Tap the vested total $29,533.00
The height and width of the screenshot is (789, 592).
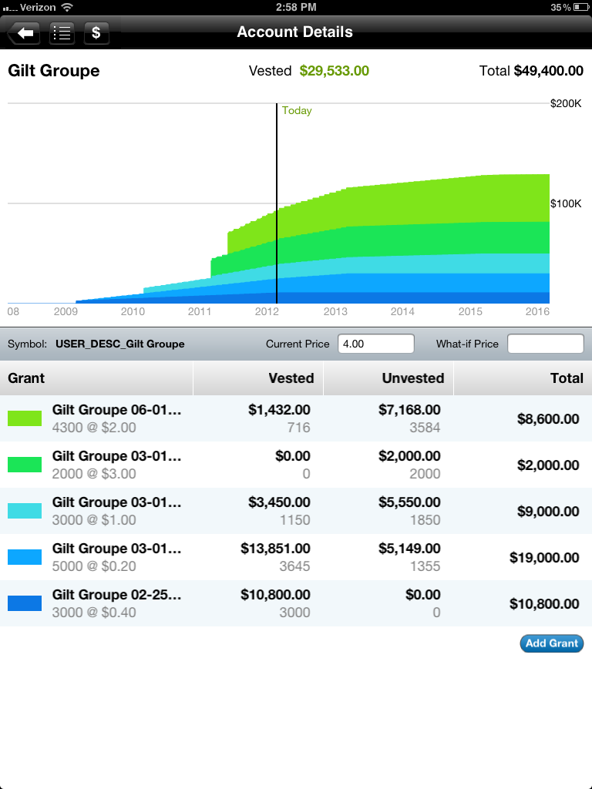335,70
